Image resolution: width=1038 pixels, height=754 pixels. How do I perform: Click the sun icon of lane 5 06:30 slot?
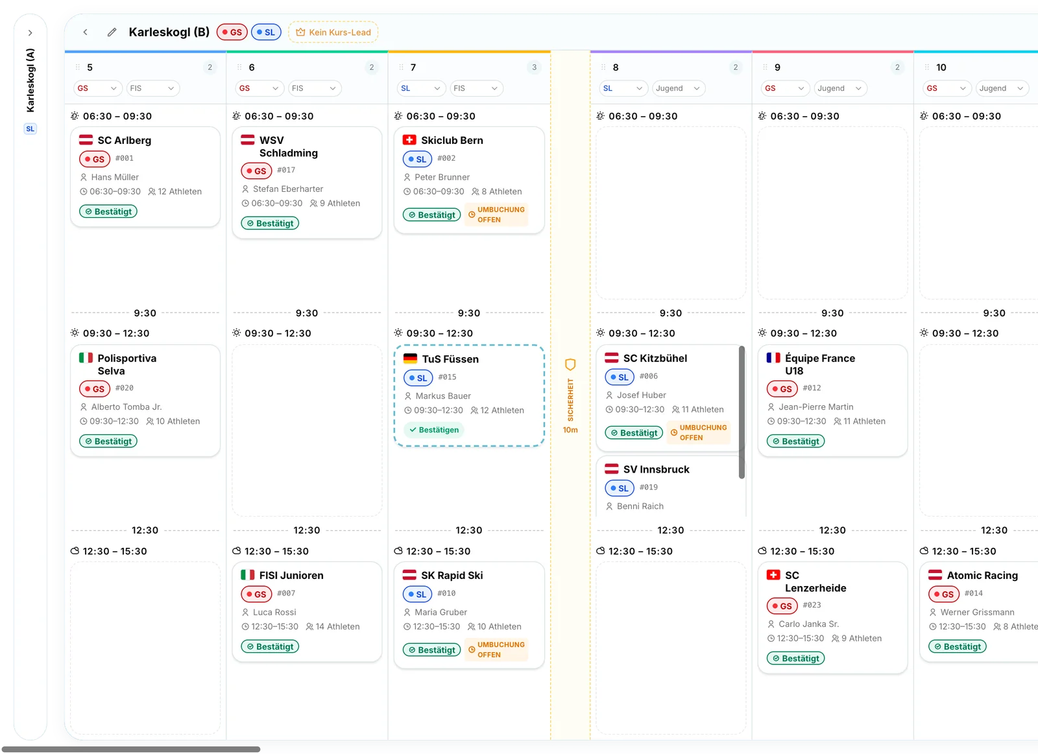tap(75, 116)
